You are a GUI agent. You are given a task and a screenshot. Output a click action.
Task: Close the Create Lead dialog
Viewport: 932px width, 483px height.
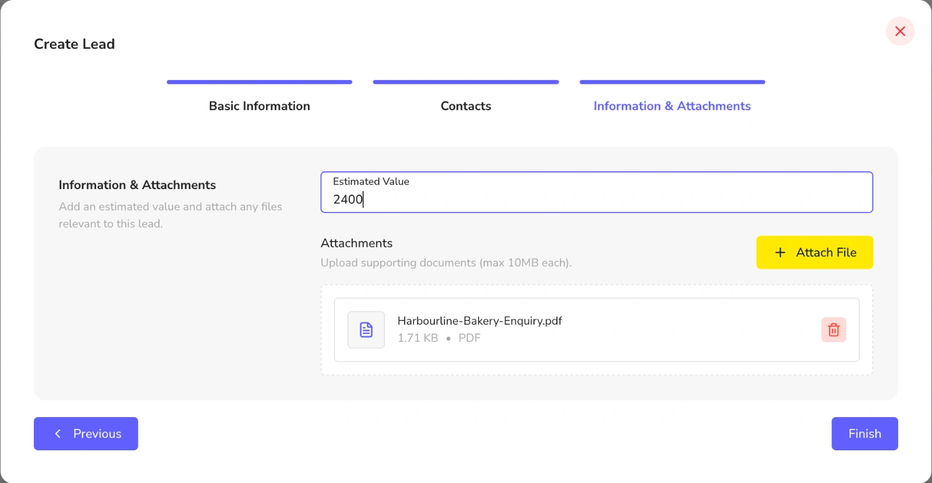pyautogui.click(x=900, y=31)
